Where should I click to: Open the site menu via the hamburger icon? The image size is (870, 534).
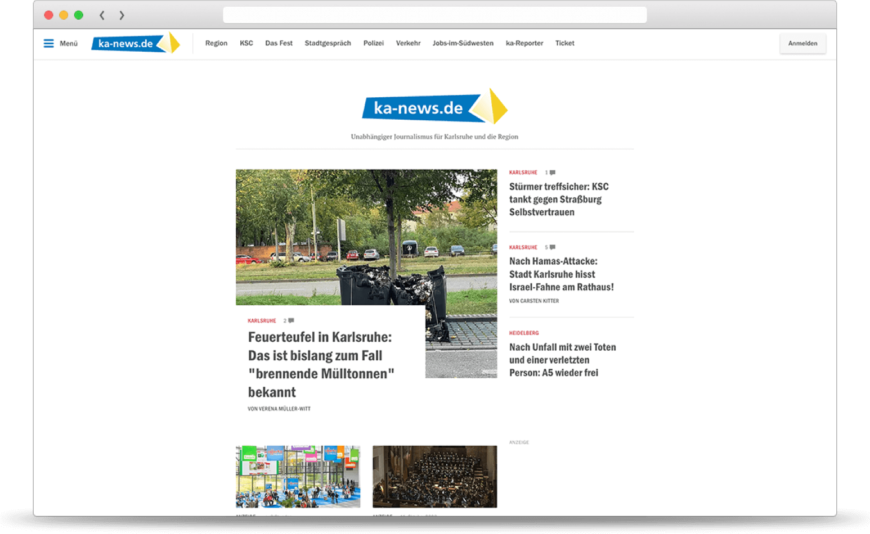[49, 43]
